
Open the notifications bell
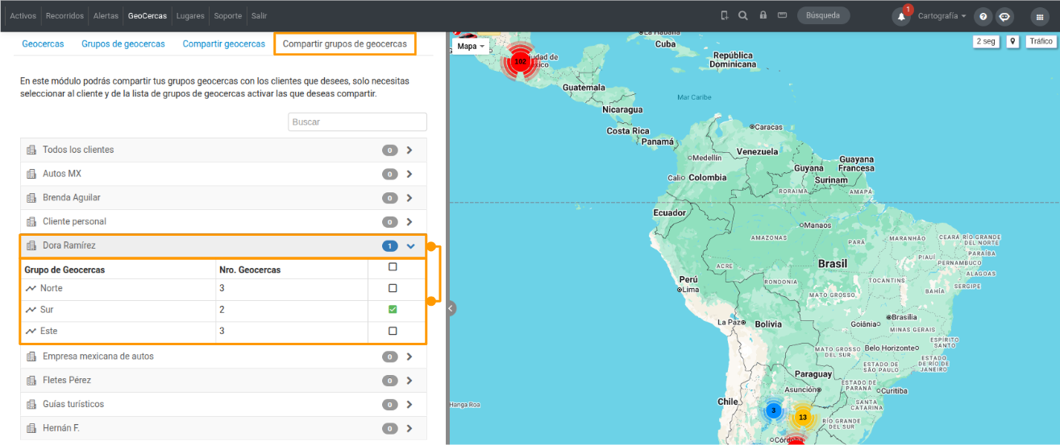click(901, 17)
